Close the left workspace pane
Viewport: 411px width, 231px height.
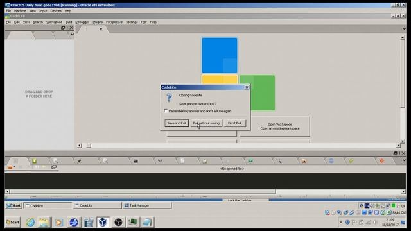pos(71,28)
